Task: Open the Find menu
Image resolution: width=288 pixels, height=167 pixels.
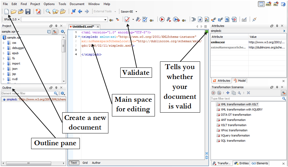Action: coord(24,4)
